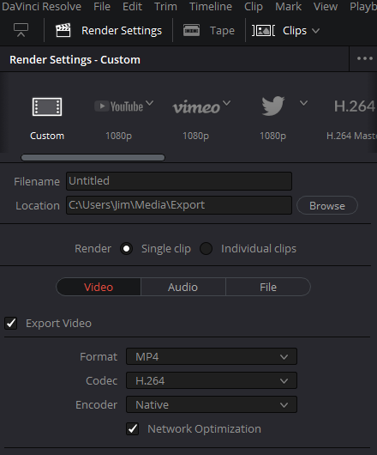377x455 pixels.
Task: Open the Mark menu
Action: click(289, 6)
